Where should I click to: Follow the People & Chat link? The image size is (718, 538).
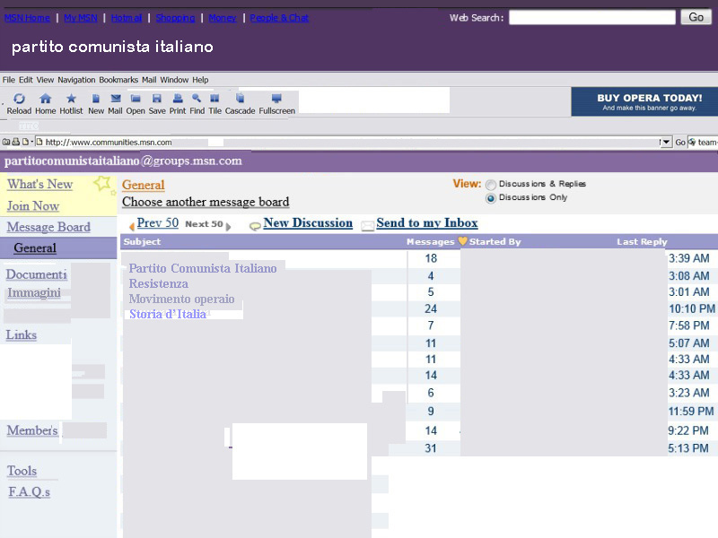pyautogui.click(x=279, y=18)
